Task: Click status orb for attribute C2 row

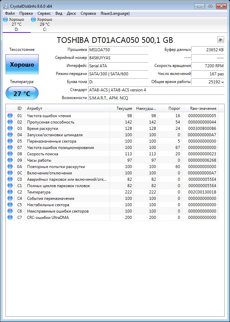Action: 10,192
